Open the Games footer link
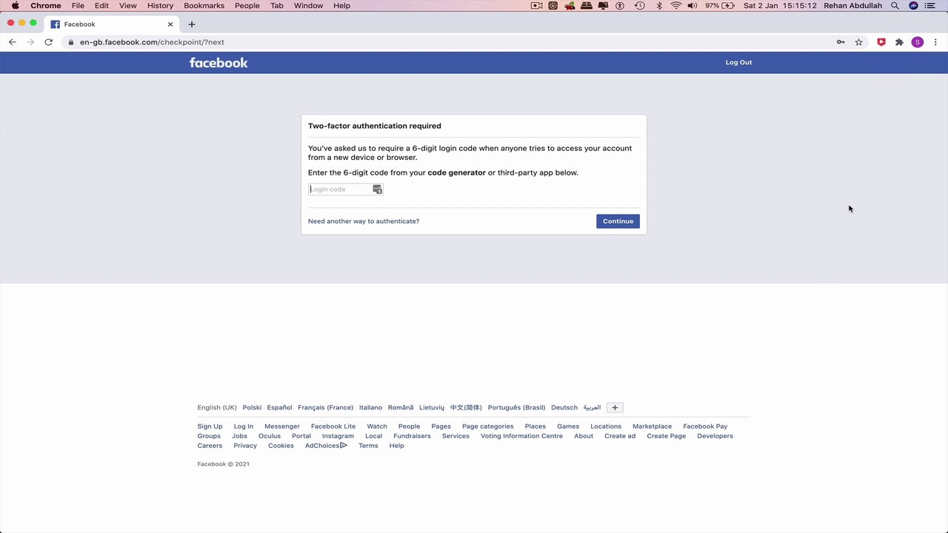This screenshot has height=533, width=948. (568, 426)
